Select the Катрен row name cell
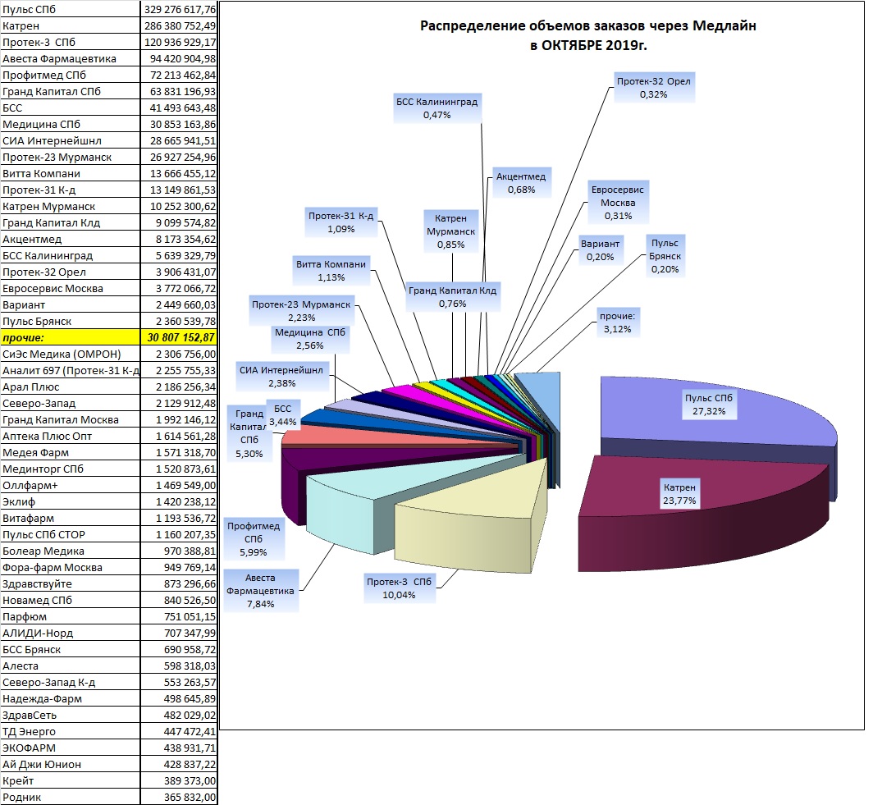 pos(71,25)
